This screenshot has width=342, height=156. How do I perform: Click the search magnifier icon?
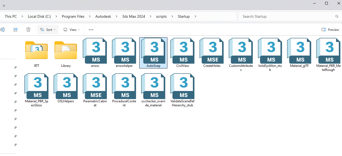(x=337, y=16)
